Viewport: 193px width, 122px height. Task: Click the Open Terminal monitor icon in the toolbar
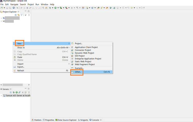14,8
